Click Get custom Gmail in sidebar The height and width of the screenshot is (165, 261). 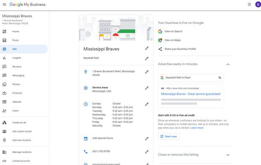(x=22, y=132)
